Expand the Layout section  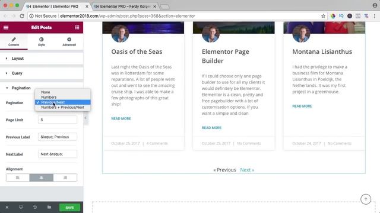[42, 59]
